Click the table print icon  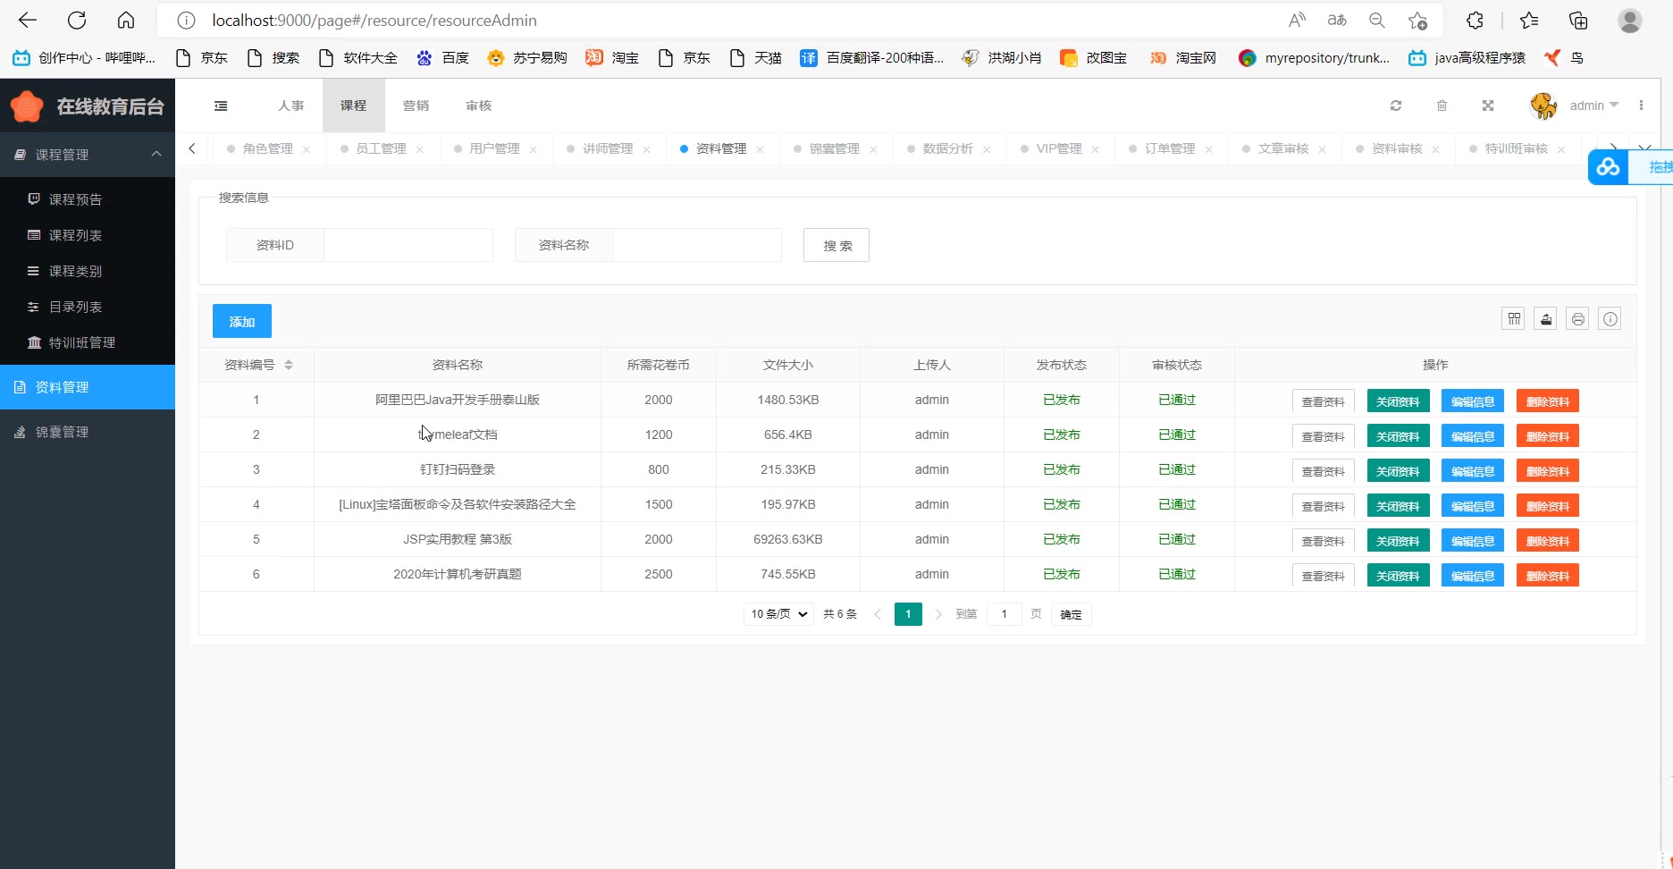click(1577, 319)
